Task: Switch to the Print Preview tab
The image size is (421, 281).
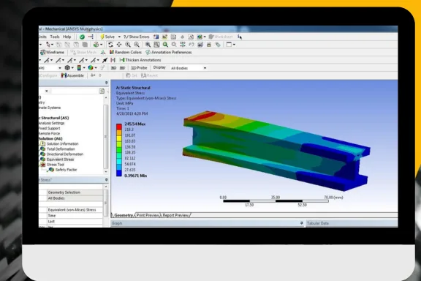Action: click(148, 215)
